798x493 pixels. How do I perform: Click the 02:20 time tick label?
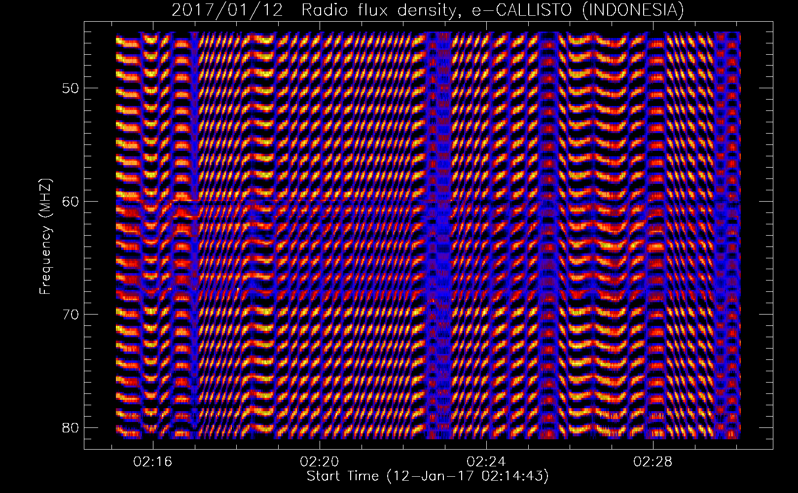320,462
